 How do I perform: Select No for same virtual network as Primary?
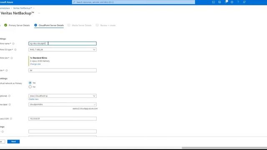30,87
